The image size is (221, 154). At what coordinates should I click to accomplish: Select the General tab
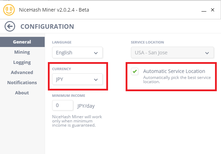tap(22, 42)
